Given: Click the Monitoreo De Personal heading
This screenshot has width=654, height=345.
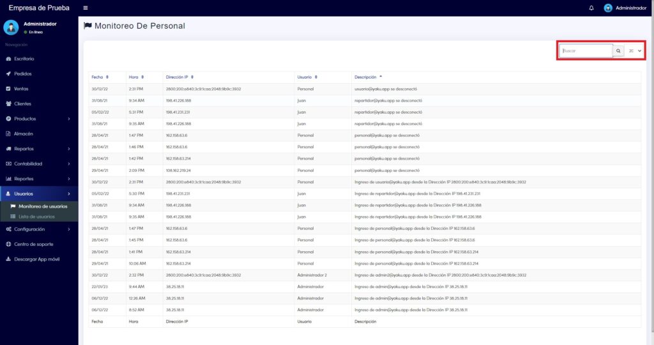Looking at the screenshot, I should tap(140, 26).
